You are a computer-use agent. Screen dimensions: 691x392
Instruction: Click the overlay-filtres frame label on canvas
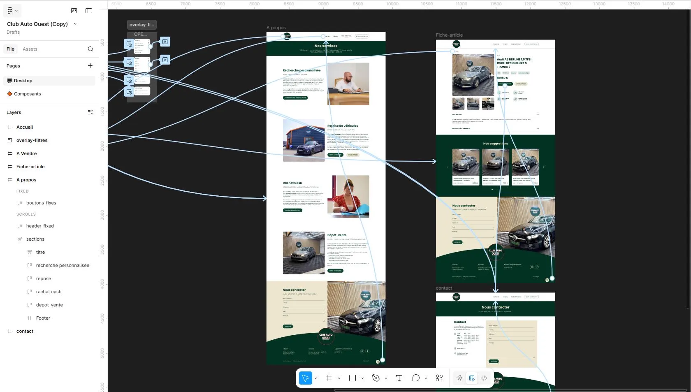pos(141,25)
